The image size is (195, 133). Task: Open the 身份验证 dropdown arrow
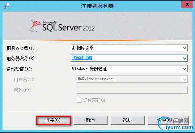tap(185, 69)
